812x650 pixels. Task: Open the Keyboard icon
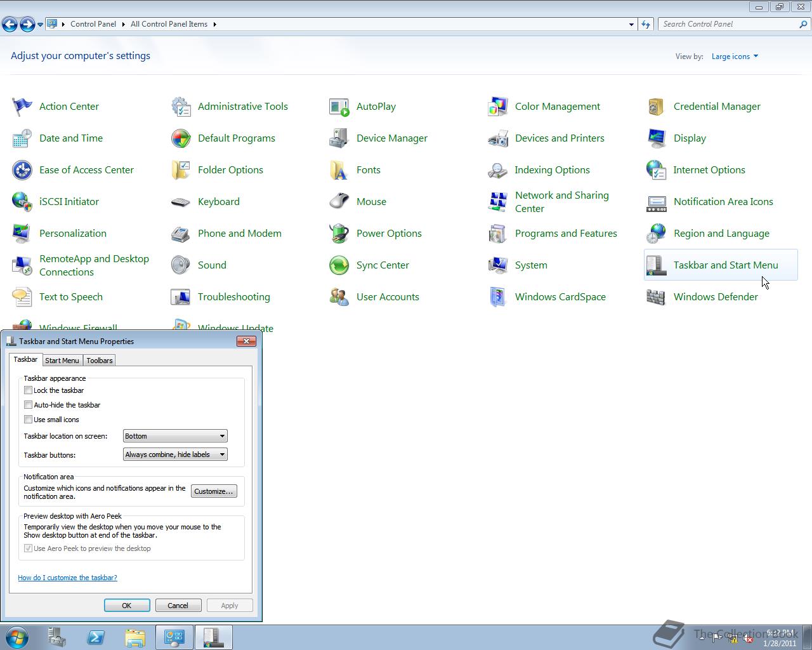point(181,202)
